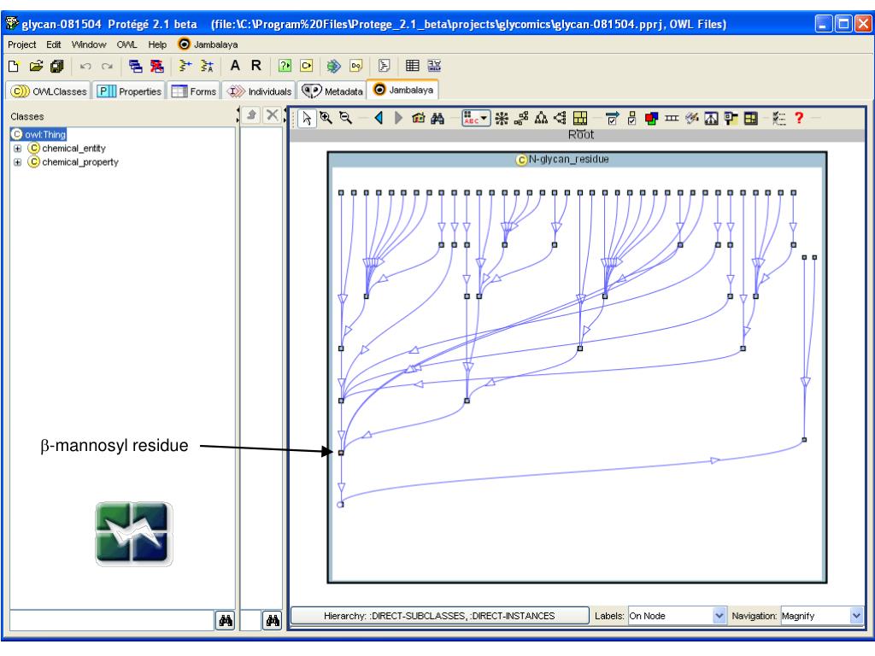This screenshot has height=656, width=875.
Task: Switch to the Properties tab
Action: (x=130, y=91)
